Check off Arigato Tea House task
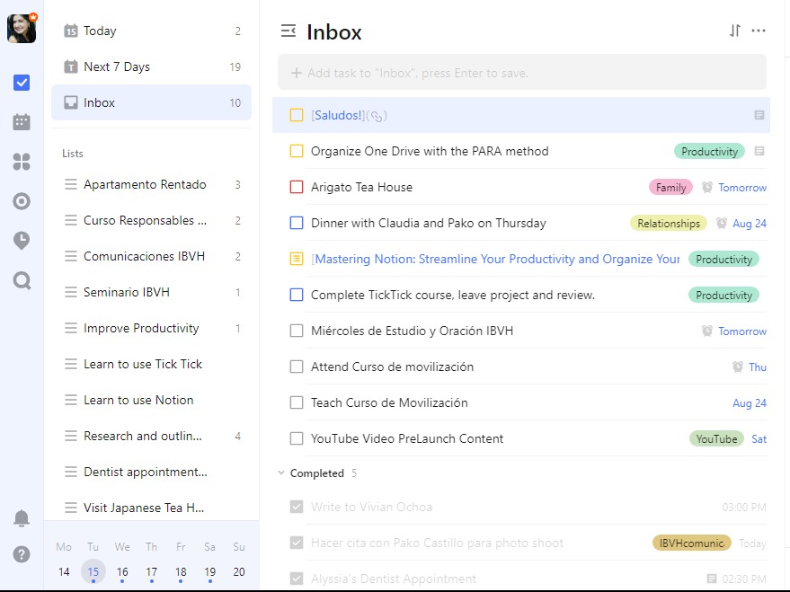 (x=297, y=187)
